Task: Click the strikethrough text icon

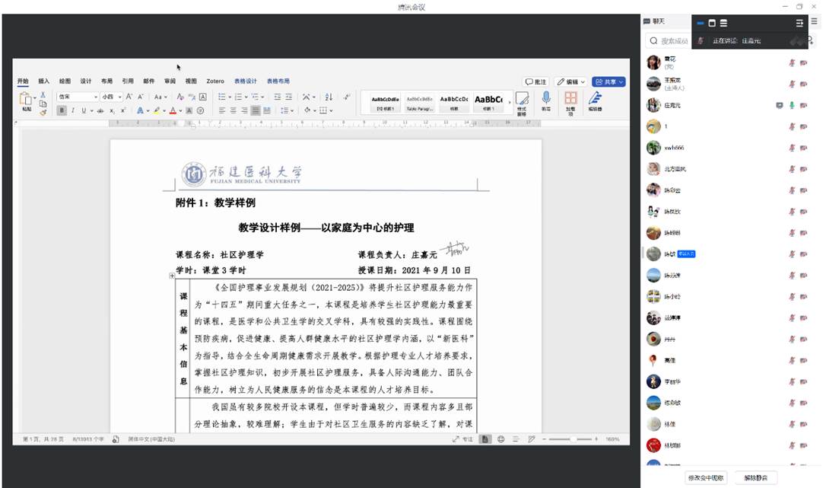Action: [100, 110]
